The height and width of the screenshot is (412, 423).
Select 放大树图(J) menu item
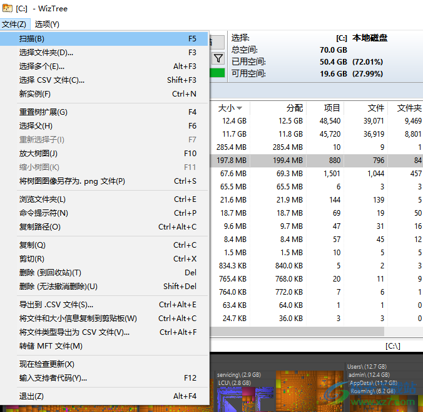pyautogui.click(x=104, y=153)
